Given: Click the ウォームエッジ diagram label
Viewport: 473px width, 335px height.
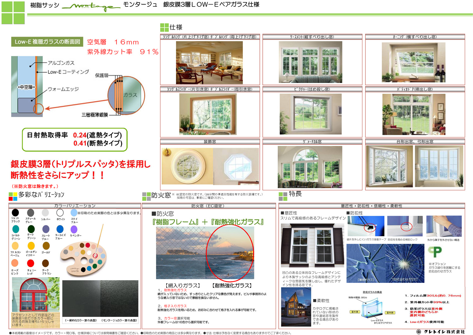Looking at the screenshot, I should click(x=63, y=89).
